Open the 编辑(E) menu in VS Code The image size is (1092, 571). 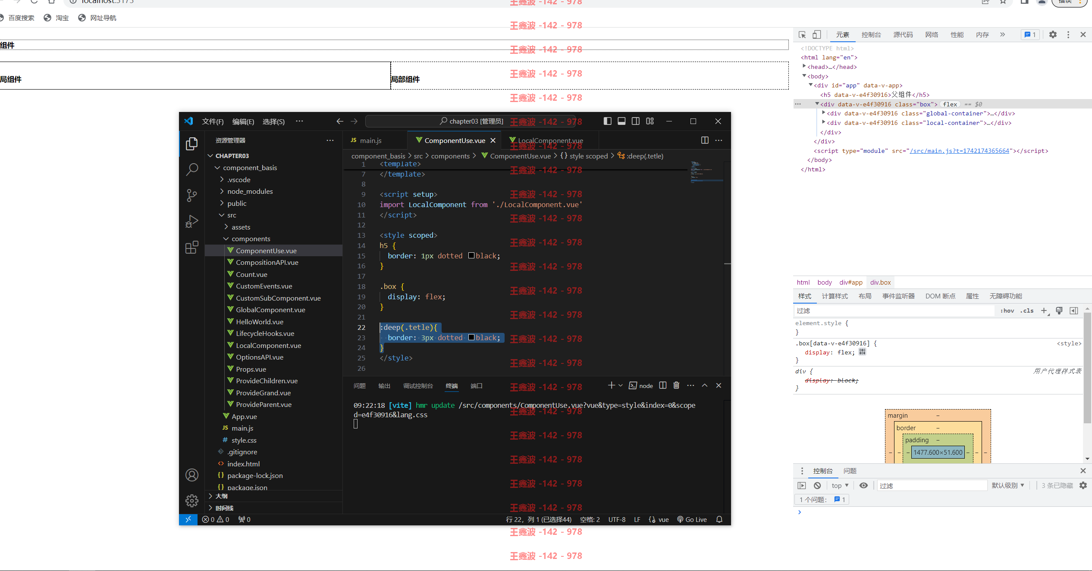pos(243,121)
